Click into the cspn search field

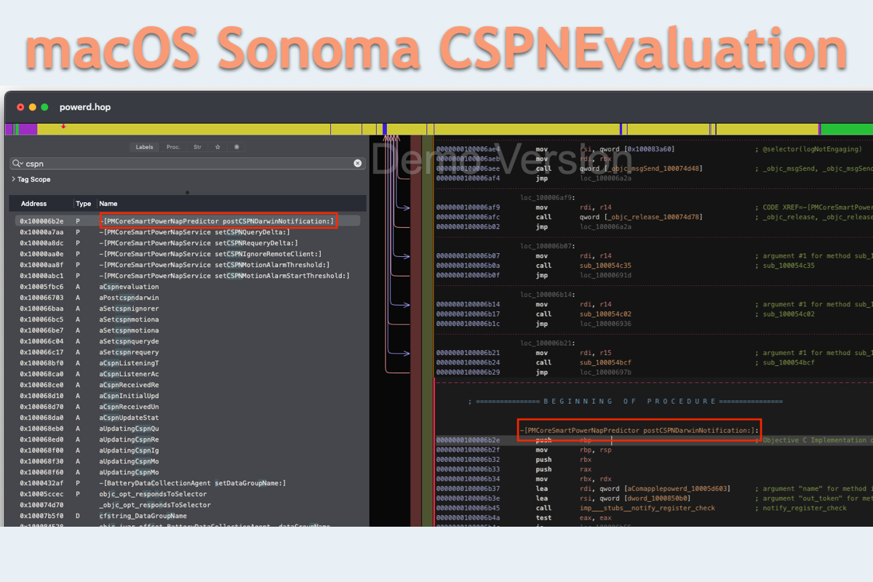tap(188, 164)
